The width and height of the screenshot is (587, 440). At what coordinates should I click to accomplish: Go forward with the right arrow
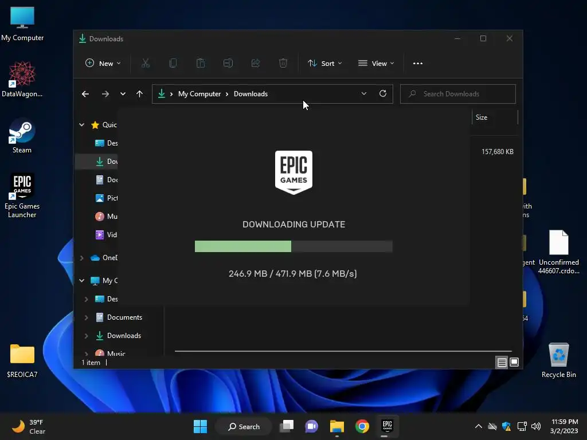[105, 94]
